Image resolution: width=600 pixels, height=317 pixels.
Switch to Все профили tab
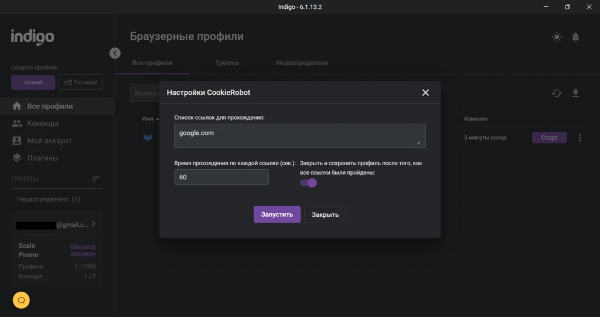pyautogui.click(x=152, y=63)
